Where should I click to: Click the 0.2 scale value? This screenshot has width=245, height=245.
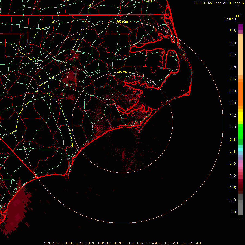coord(233,176)
